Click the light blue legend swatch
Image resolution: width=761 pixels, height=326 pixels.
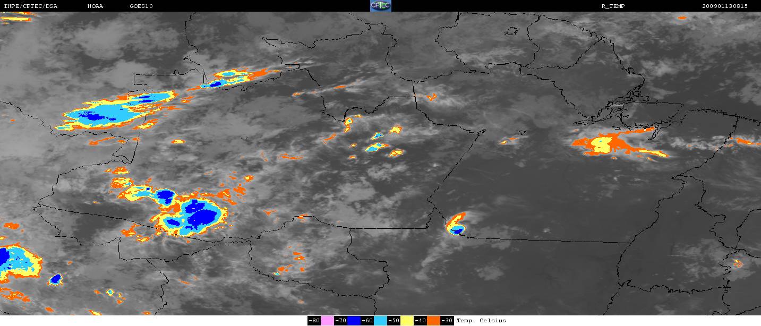[380, 321]
